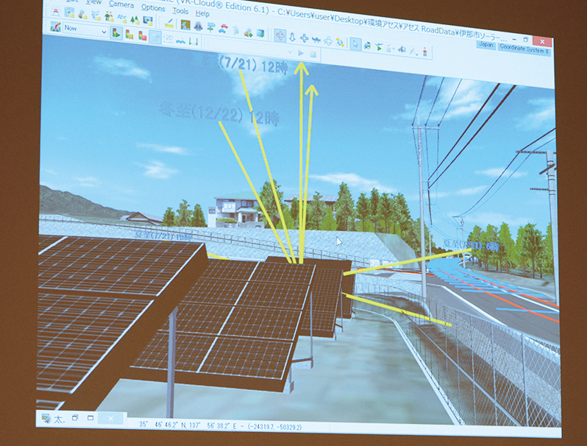Click the terrain map icon
587x446 pixels.
coord(185,25)
